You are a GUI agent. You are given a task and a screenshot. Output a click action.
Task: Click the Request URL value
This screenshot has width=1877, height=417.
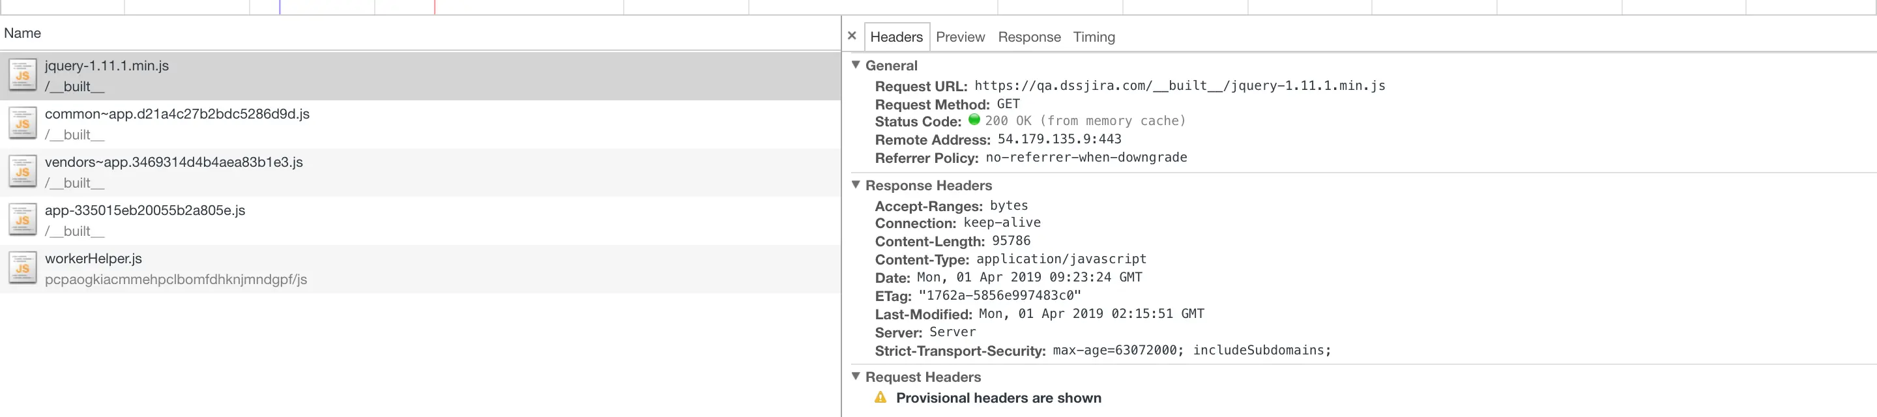[x=1180, y=86]
